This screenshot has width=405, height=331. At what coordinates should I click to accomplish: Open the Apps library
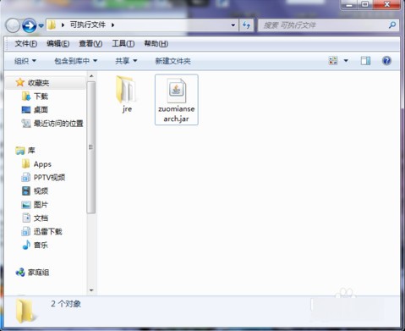42,164
